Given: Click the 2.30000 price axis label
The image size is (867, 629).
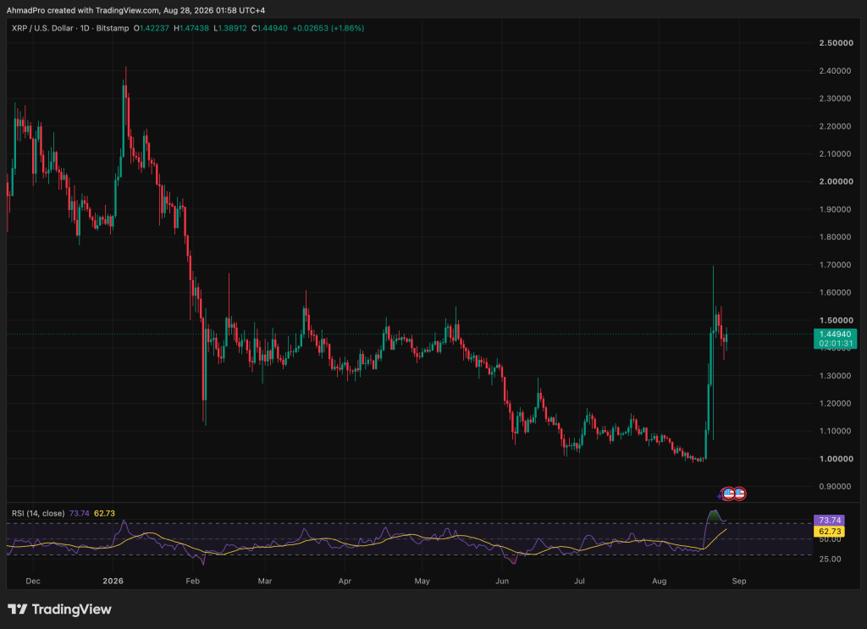Looking at the screenshot, I should (836, 98).
